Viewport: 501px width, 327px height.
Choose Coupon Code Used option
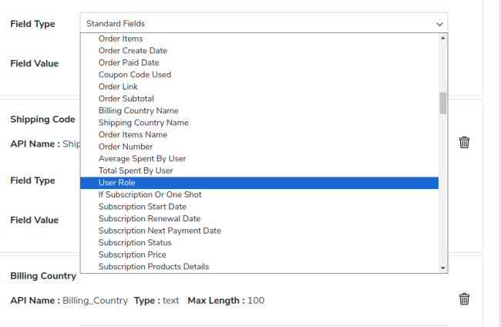coord(135,75)
